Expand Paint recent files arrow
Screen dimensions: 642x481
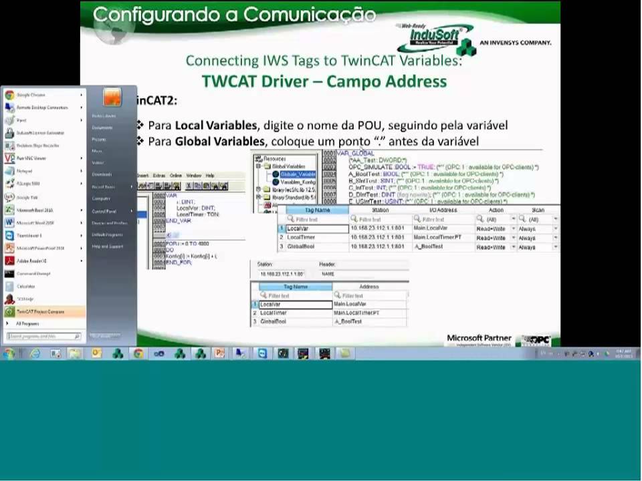coord(81,120)
